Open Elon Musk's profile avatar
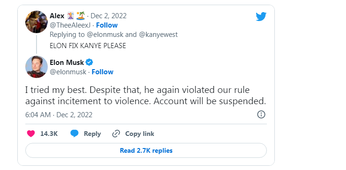This screenshot has height=170, width=346. click(x=37, y=67)
